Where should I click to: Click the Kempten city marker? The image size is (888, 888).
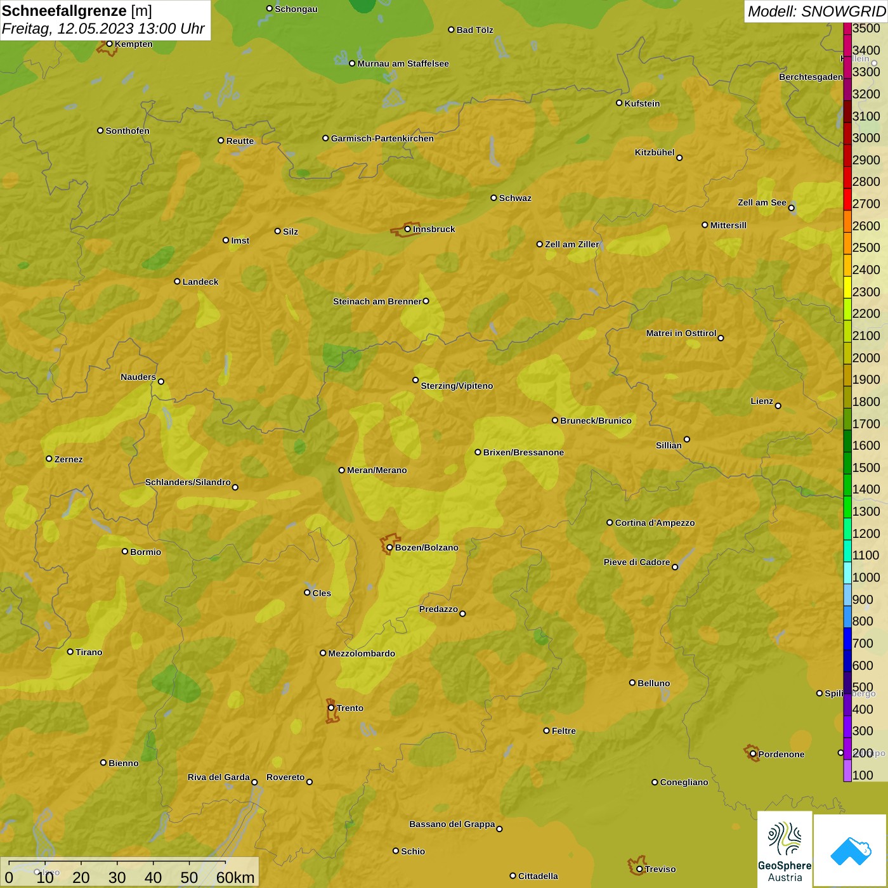click(x=109, y=44)
